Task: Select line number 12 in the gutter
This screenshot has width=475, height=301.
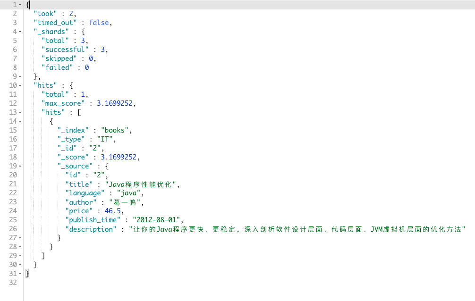Action: pyautogui.click(x=13, y=103)
